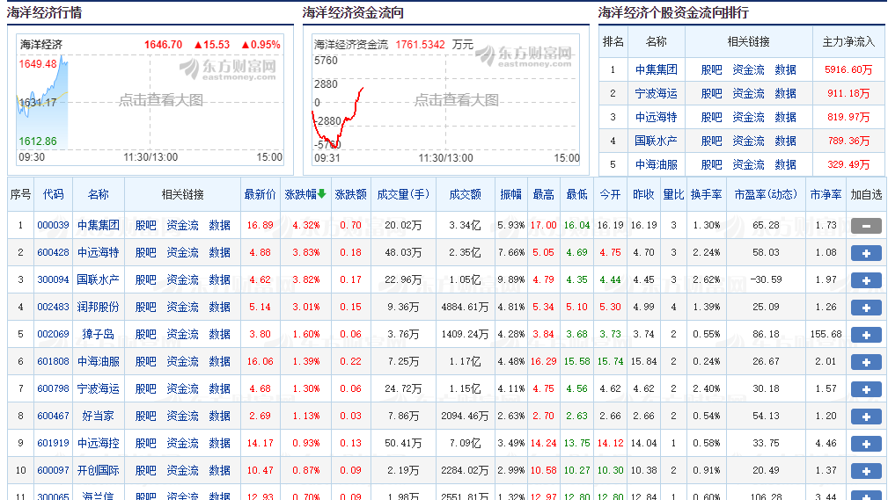Select 国联水产 市盈率 value -30.59
The height and width of the screenshot is (500, 888).
pos(766,279)
